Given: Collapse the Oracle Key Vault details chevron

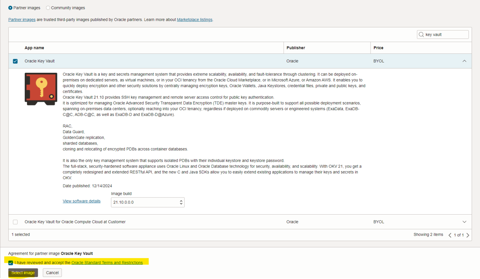Looking at the screenshot, I should [464, 61].
